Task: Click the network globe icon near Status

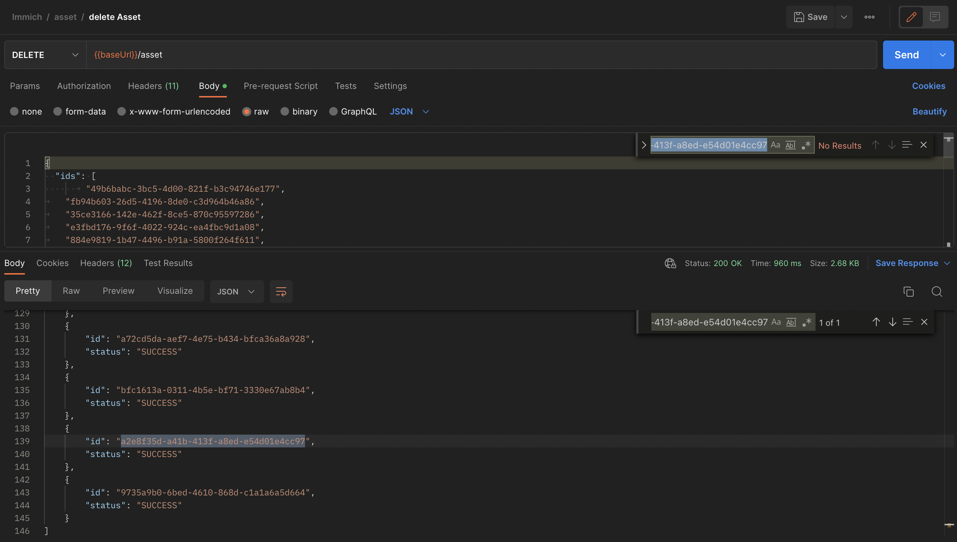Action: [x=670, y=263]
